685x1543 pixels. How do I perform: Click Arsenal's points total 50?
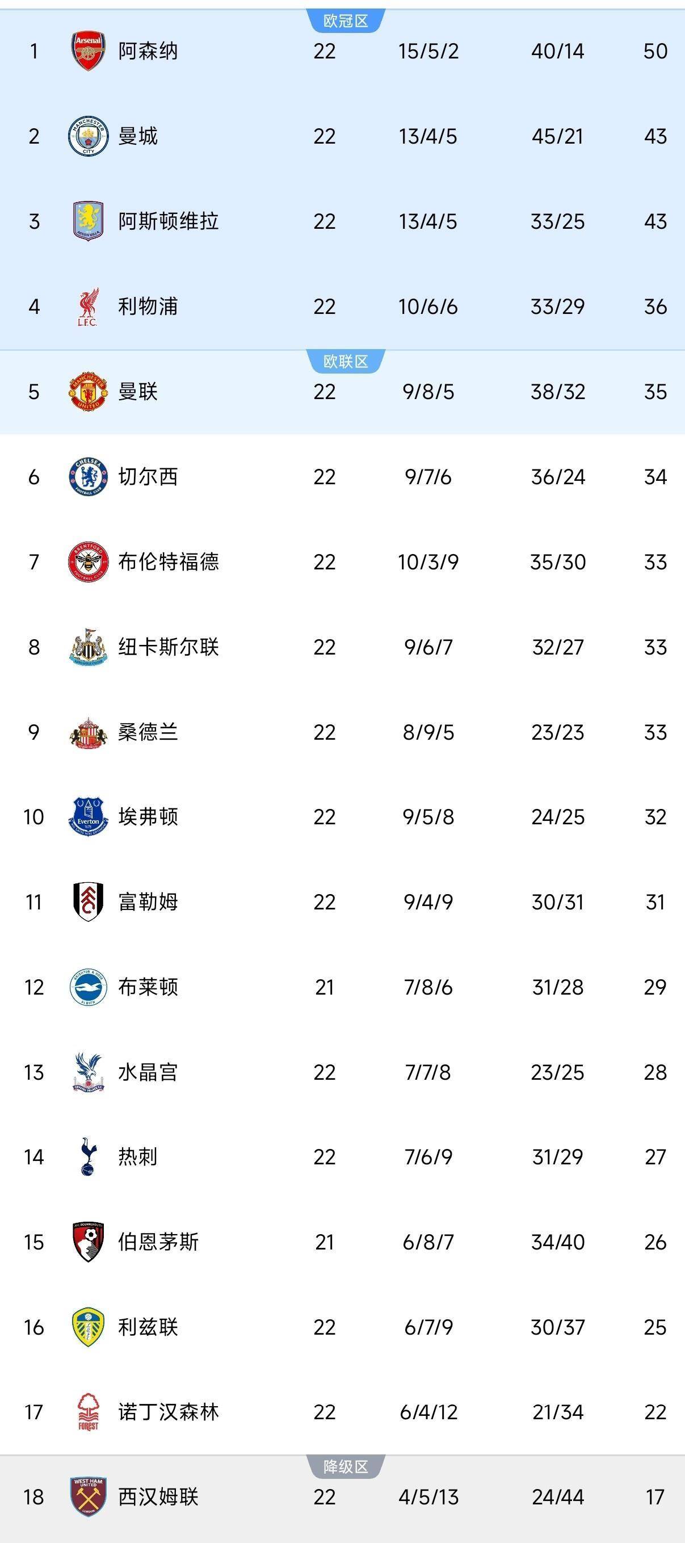pos(655,51)
